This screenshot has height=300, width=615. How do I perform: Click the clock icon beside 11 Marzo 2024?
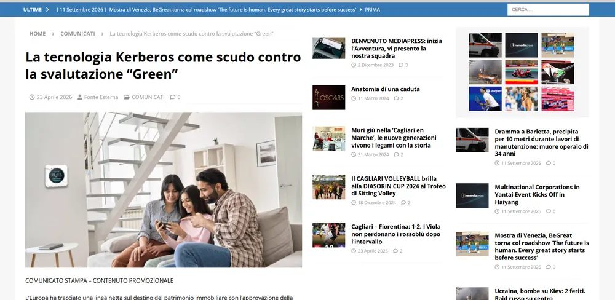tap(354, 98)
